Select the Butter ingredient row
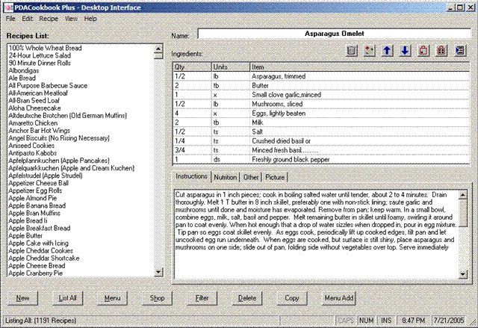The height and width of the screenshot is (328, 478). 321,86
